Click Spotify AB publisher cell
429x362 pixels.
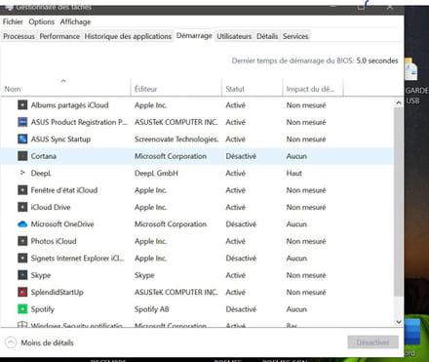(152, 309)
